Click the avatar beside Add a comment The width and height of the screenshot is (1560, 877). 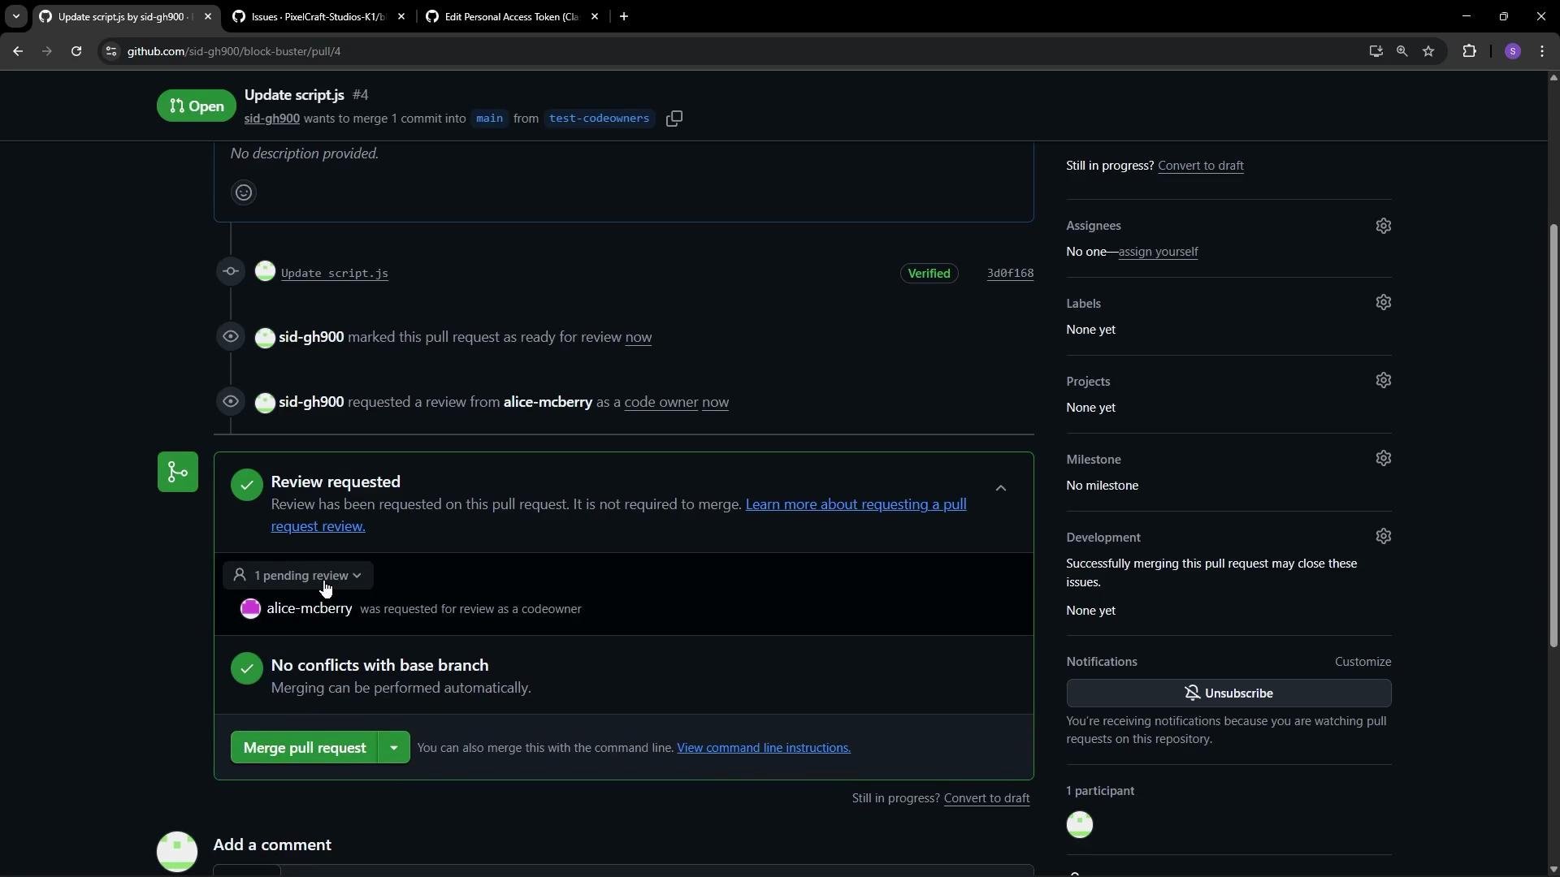pos(177,851)
